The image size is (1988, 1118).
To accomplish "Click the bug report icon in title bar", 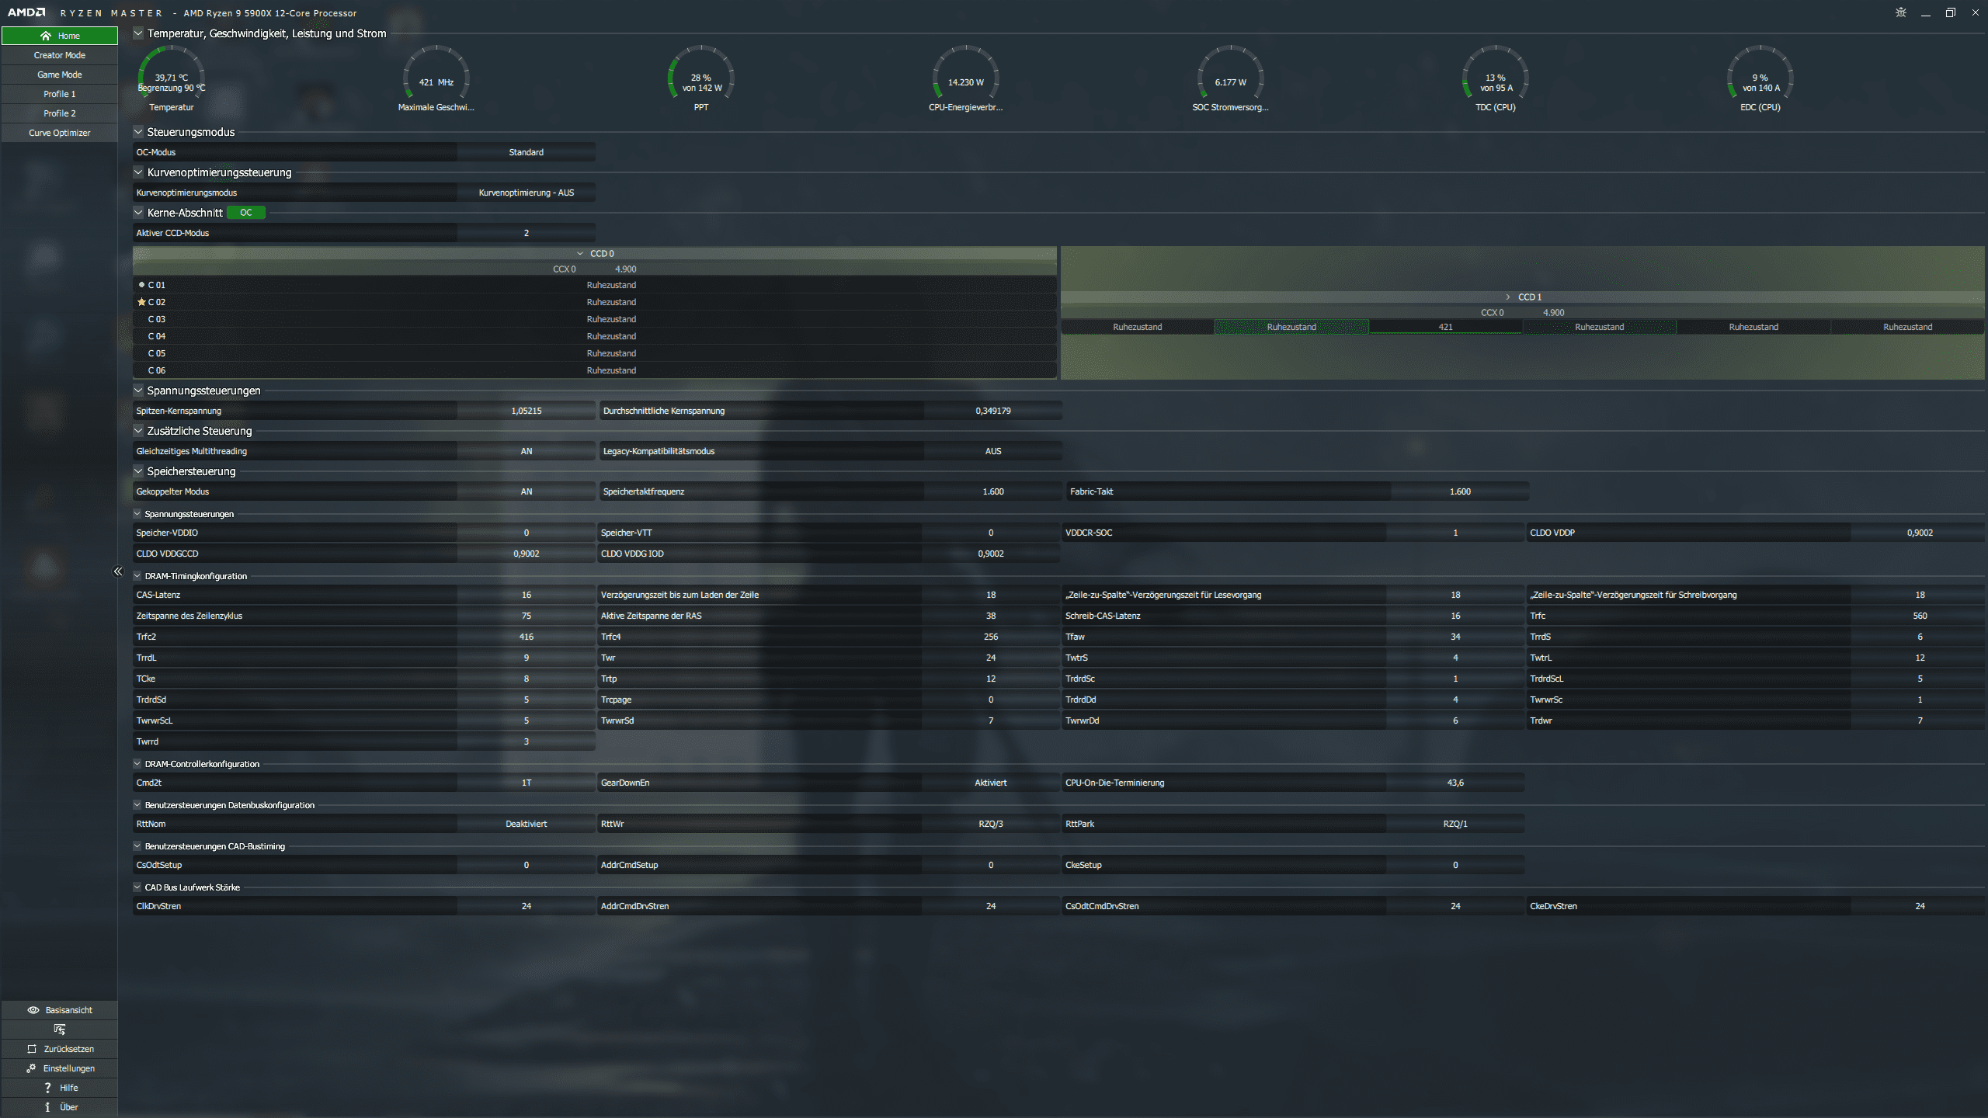I will pyautogui.click(x=1901, y=12).
